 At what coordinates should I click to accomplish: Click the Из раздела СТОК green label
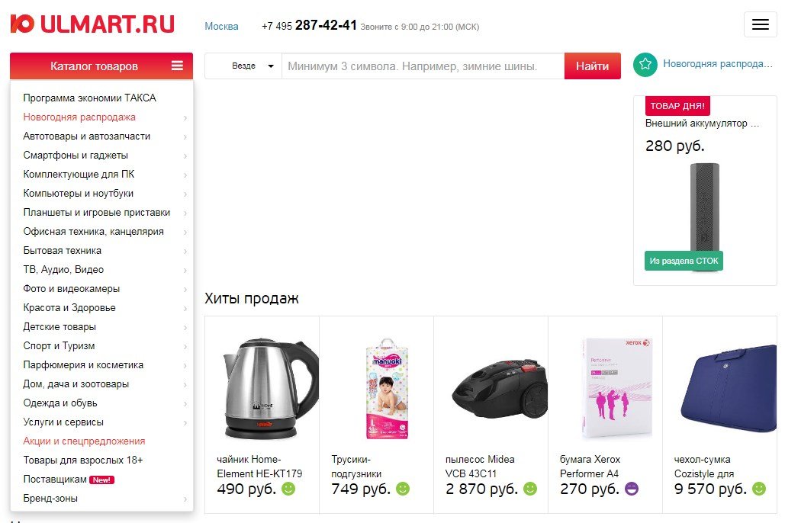(684, 261)
